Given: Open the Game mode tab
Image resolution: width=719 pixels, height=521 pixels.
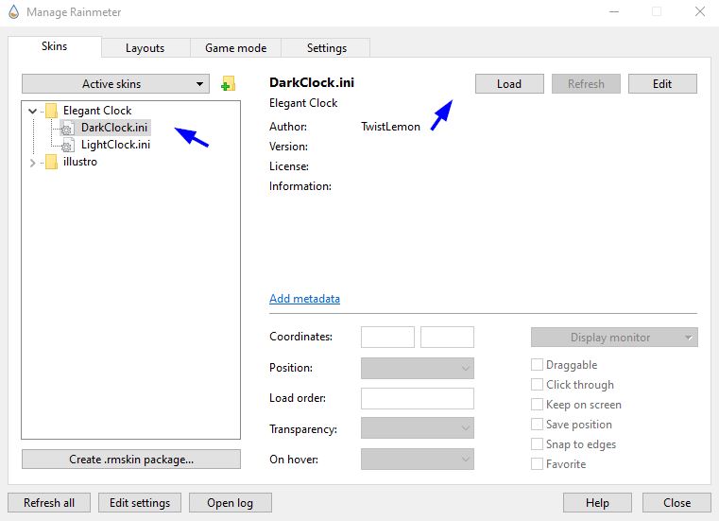Looking at the screenshot, I should [235, 47].
